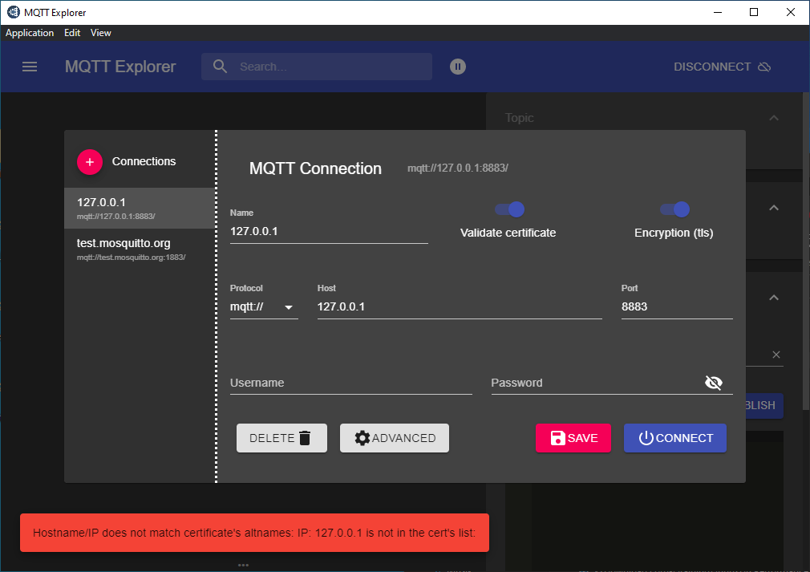Collapse the second sidebar panel chevron

(x=773, y=208)
